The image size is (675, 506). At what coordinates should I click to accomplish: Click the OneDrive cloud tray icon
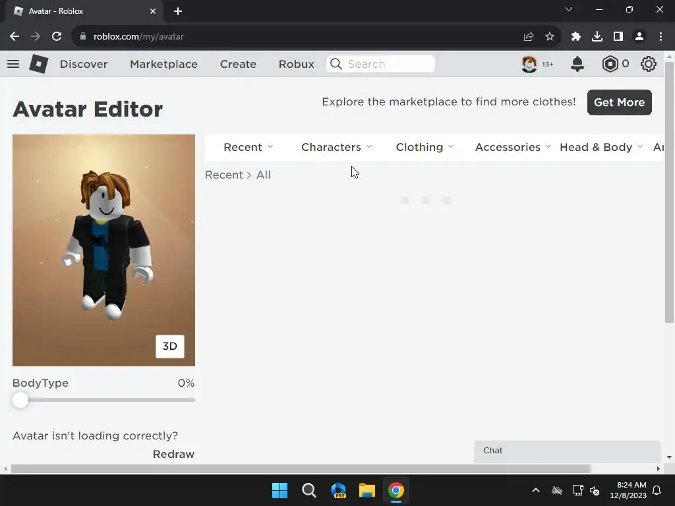pos(557,490)
